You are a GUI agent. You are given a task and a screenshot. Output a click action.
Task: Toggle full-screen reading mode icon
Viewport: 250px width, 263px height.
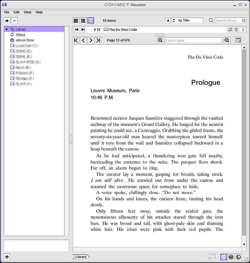[238, 40]
